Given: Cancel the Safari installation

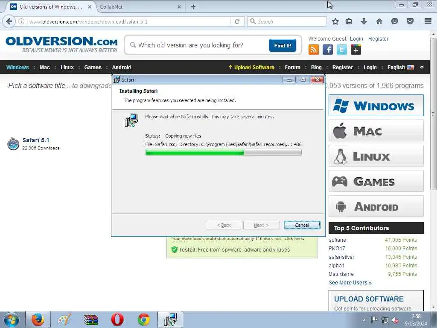Looking at the screenshot, I should click(x=302, y=225).
